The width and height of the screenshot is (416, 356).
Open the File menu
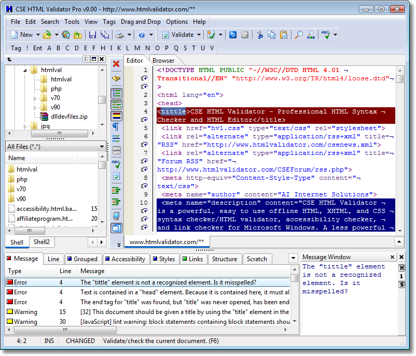16,22
